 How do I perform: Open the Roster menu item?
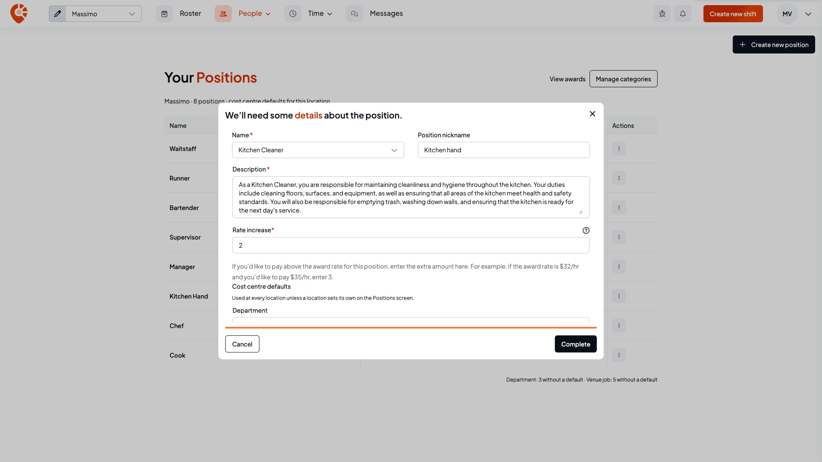191,14
